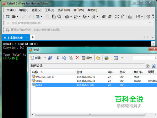
Task: Click the New Session icon in main toolbar
Action: pyautogui.click(x=8, y=17)
